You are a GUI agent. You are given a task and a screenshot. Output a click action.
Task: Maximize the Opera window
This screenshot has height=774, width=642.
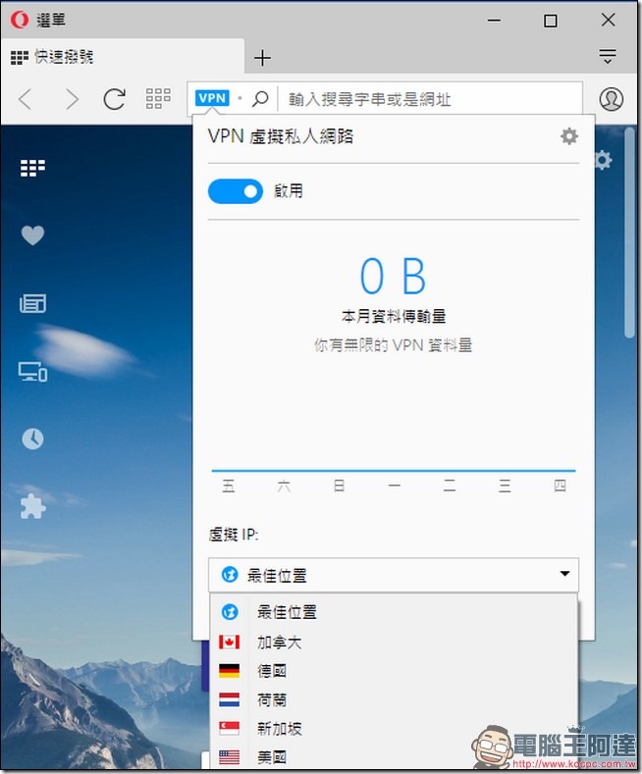tap(550, 21)
